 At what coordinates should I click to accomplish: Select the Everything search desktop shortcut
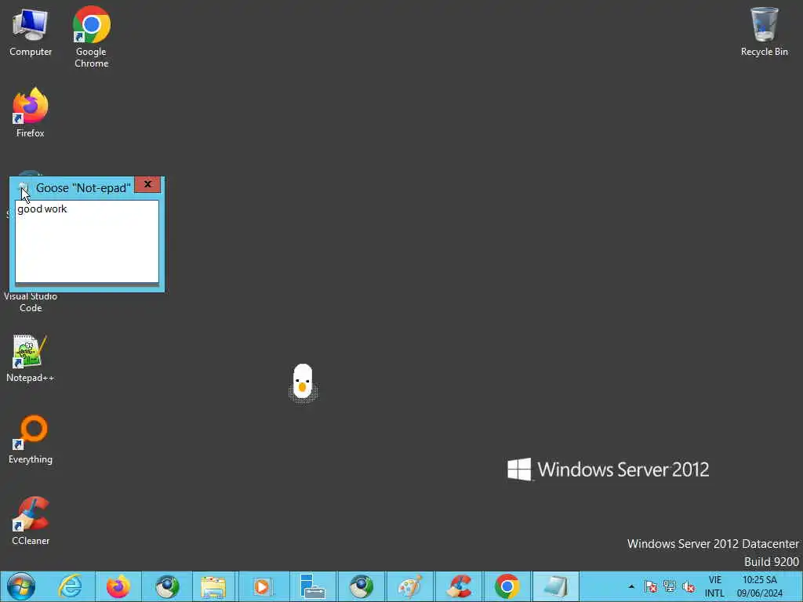(31, 439)
